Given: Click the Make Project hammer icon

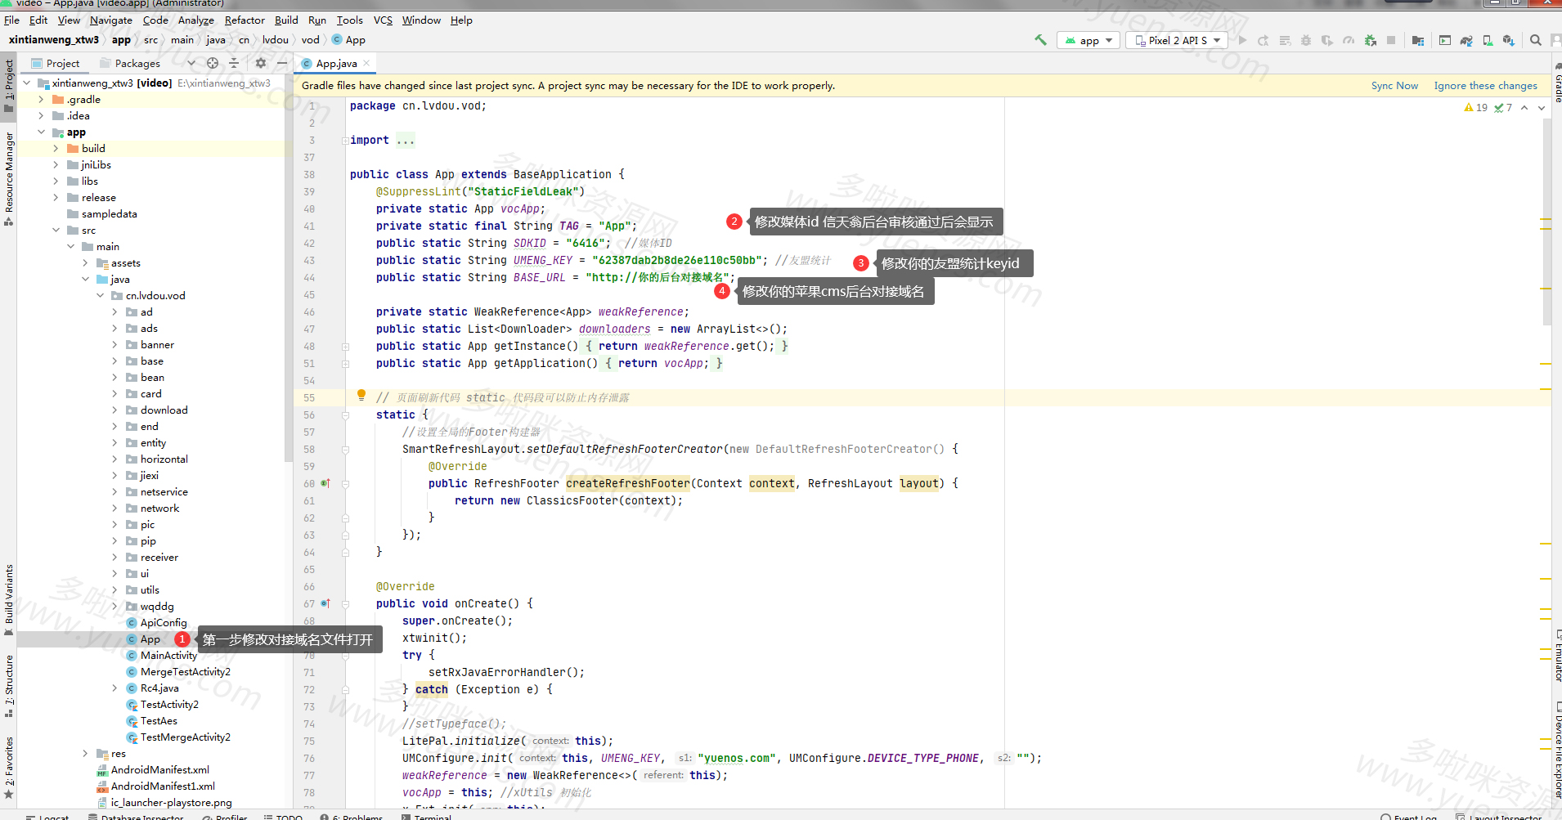Looking at the screenshot, I should coord(1040,40).
